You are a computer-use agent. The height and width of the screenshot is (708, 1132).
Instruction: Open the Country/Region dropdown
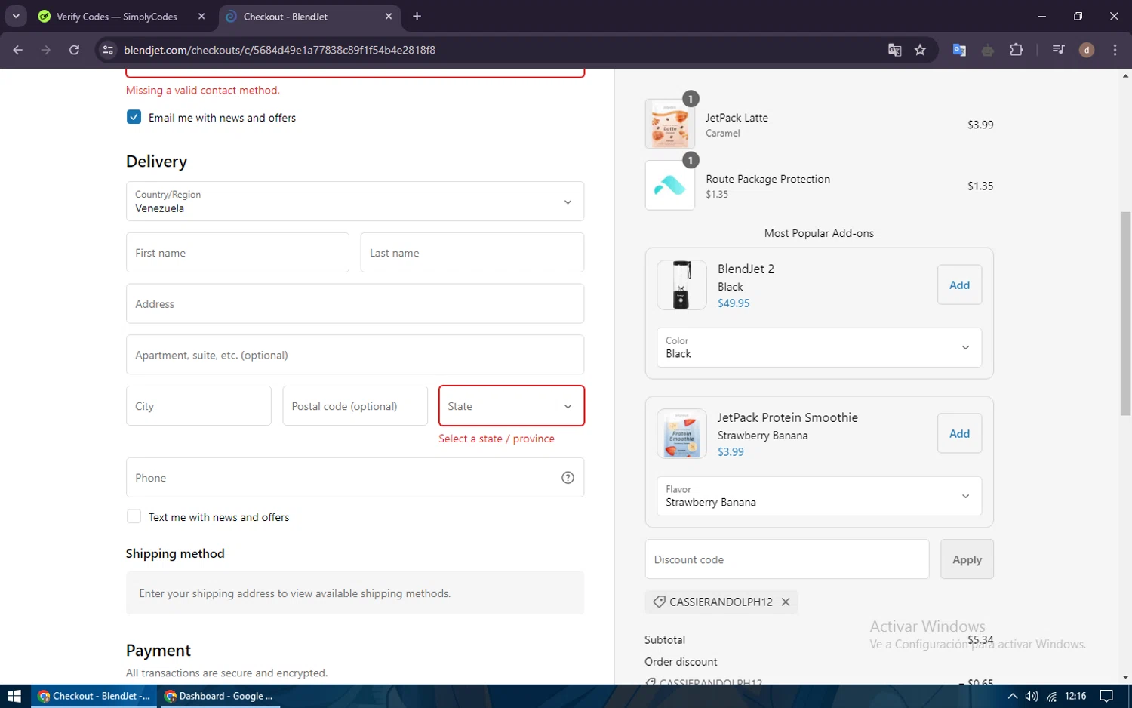(x=355, y=201)
